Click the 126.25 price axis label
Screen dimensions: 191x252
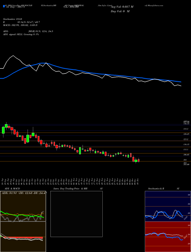coord(186,134)
